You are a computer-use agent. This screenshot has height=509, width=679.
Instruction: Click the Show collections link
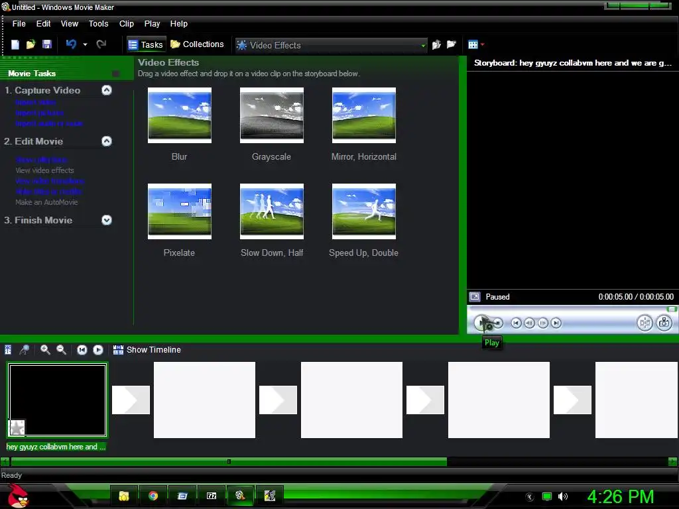pyautogui.click(x=42, y=160)
